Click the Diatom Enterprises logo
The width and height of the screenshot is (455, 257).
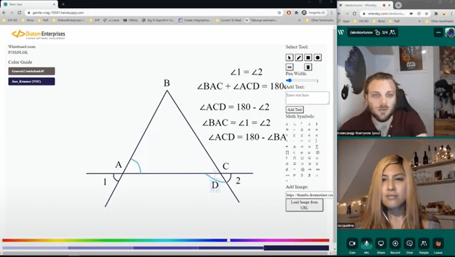38,34
